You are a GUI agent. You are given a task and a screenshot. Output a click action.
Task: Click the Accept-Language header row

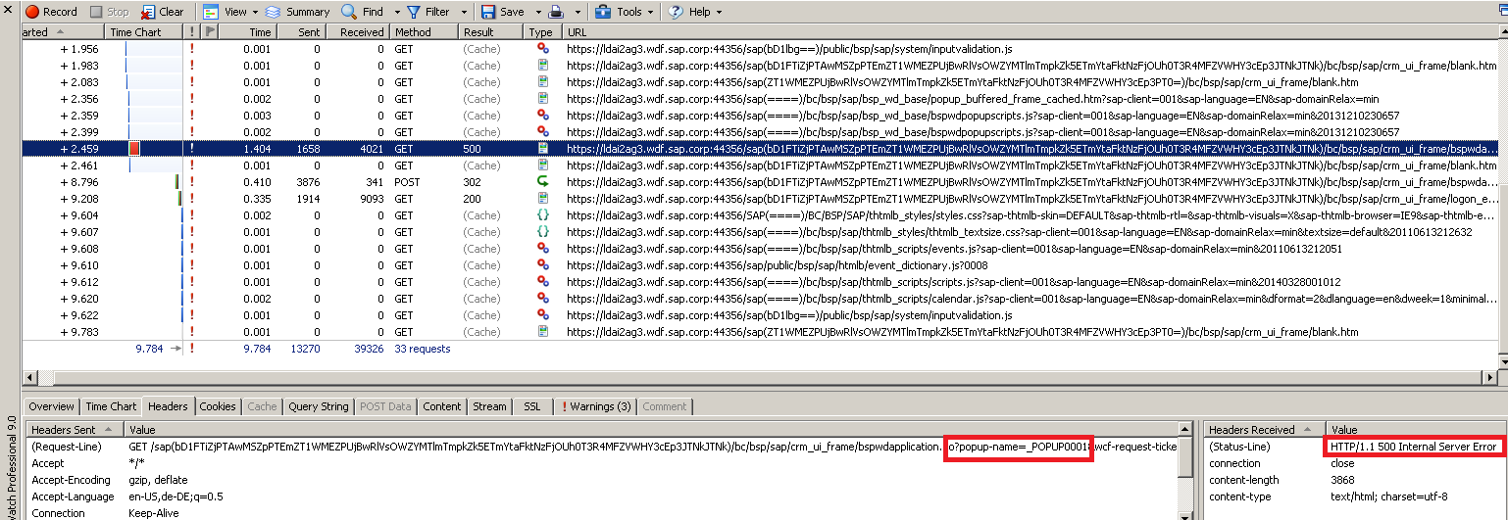pyautogui.click(x=602, y=496)
